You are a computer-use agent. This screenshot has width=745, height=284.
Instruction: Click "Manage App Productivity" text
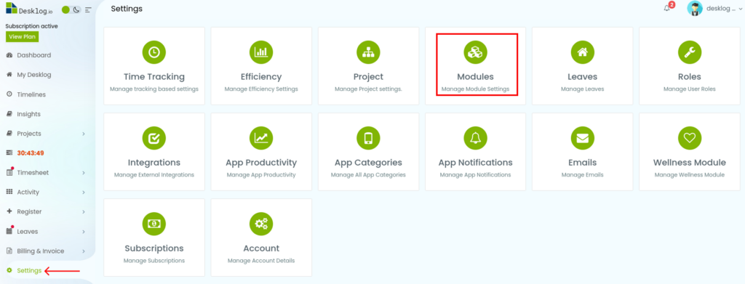click(x=261, y=174)
